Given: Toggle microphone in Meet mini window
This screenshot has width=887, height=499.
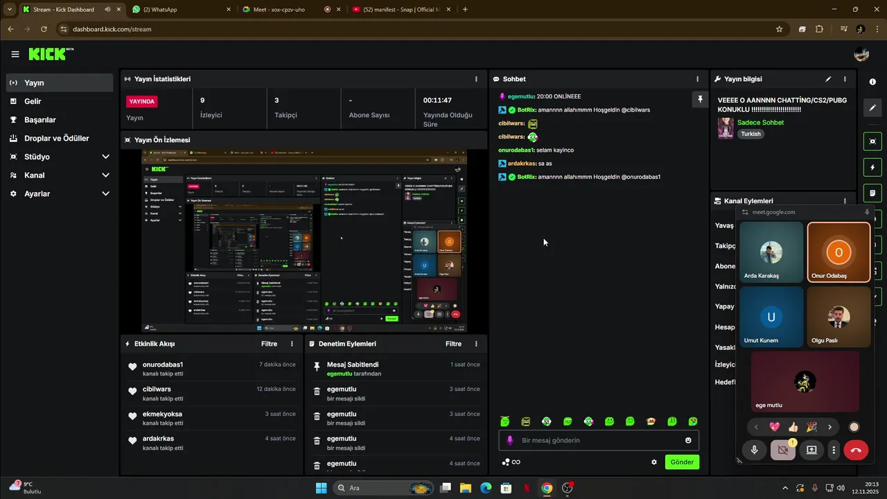Looking at the screenshot, I should (x=754, y=450).
